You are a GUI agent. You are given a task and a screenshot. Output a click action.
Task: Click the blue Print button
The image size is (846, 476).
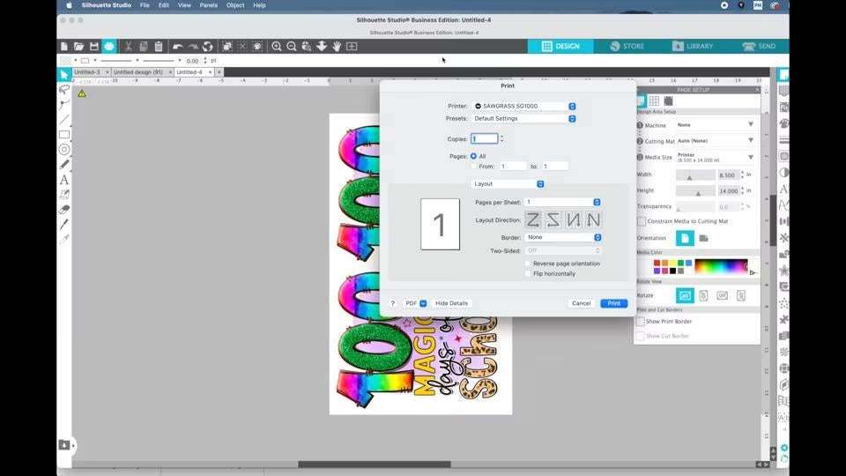coord(614,303)
